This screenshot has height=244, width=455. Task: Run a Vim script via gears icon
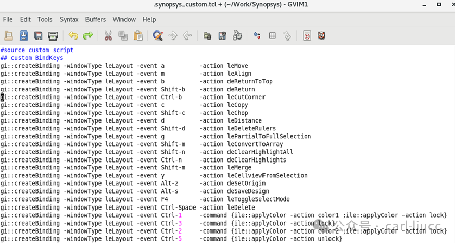(x=237, y=36)
